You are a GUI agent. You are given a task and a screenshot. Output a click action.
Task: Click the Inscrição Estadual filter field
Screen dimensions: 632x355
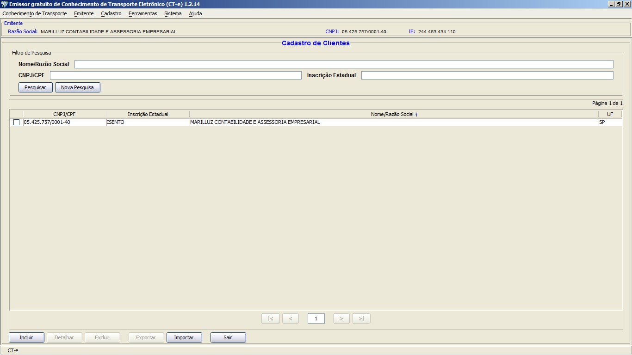point(487,75)
